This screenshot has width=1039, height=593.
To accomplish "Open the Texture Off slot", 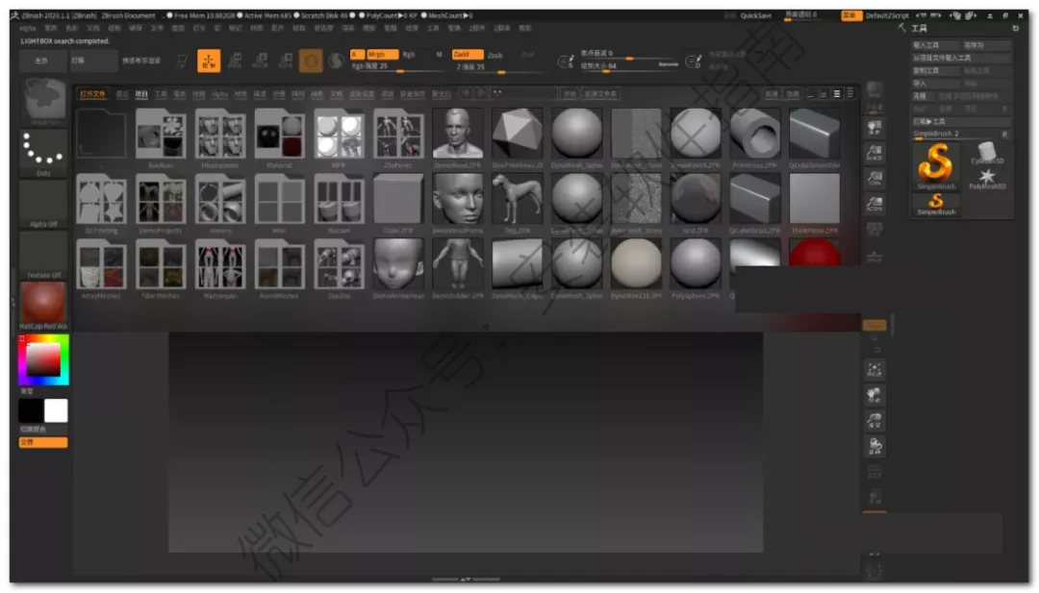I will 43,255.
